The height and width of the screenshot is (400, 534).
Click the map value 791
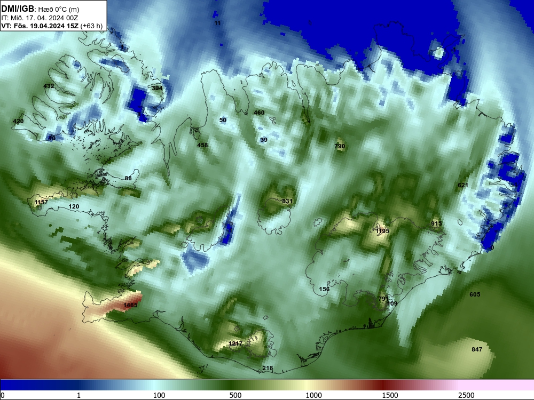click(x=383, y=298)
